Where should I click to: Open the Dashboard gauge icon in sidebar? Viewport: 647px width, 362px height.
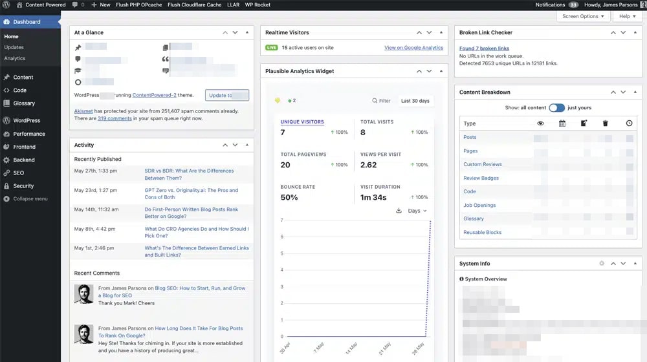click(x=6, y=22)
